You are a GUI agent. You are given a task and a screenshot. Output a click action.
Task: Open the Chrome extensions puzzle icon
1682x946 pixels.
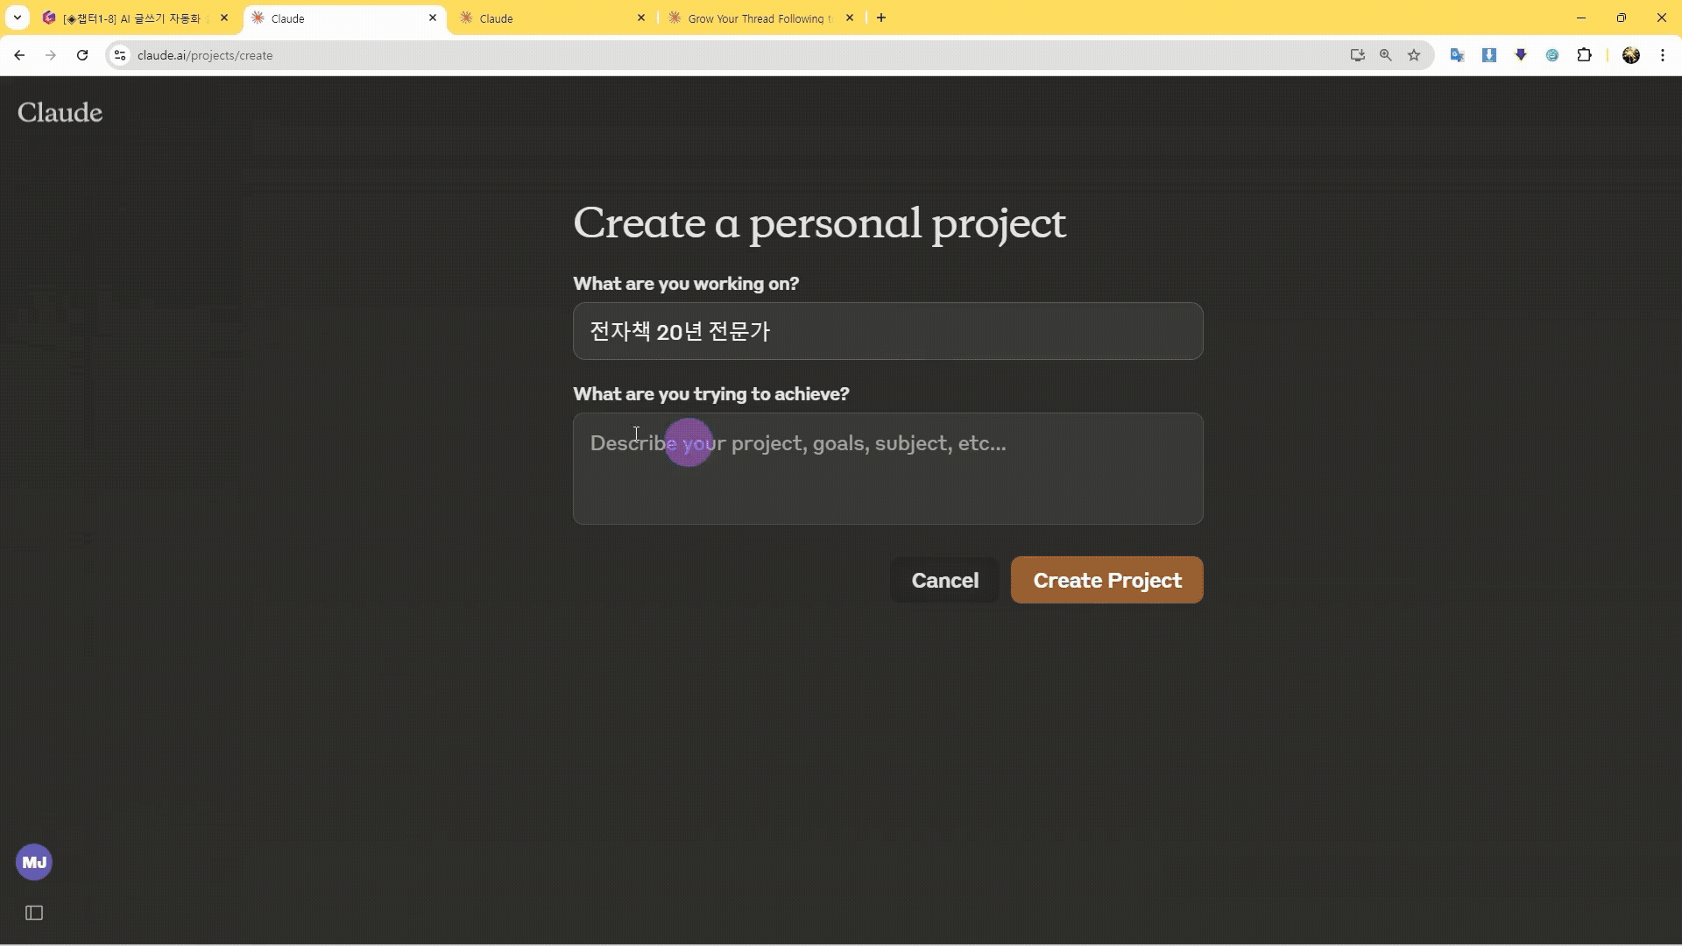pos(1584,55)
